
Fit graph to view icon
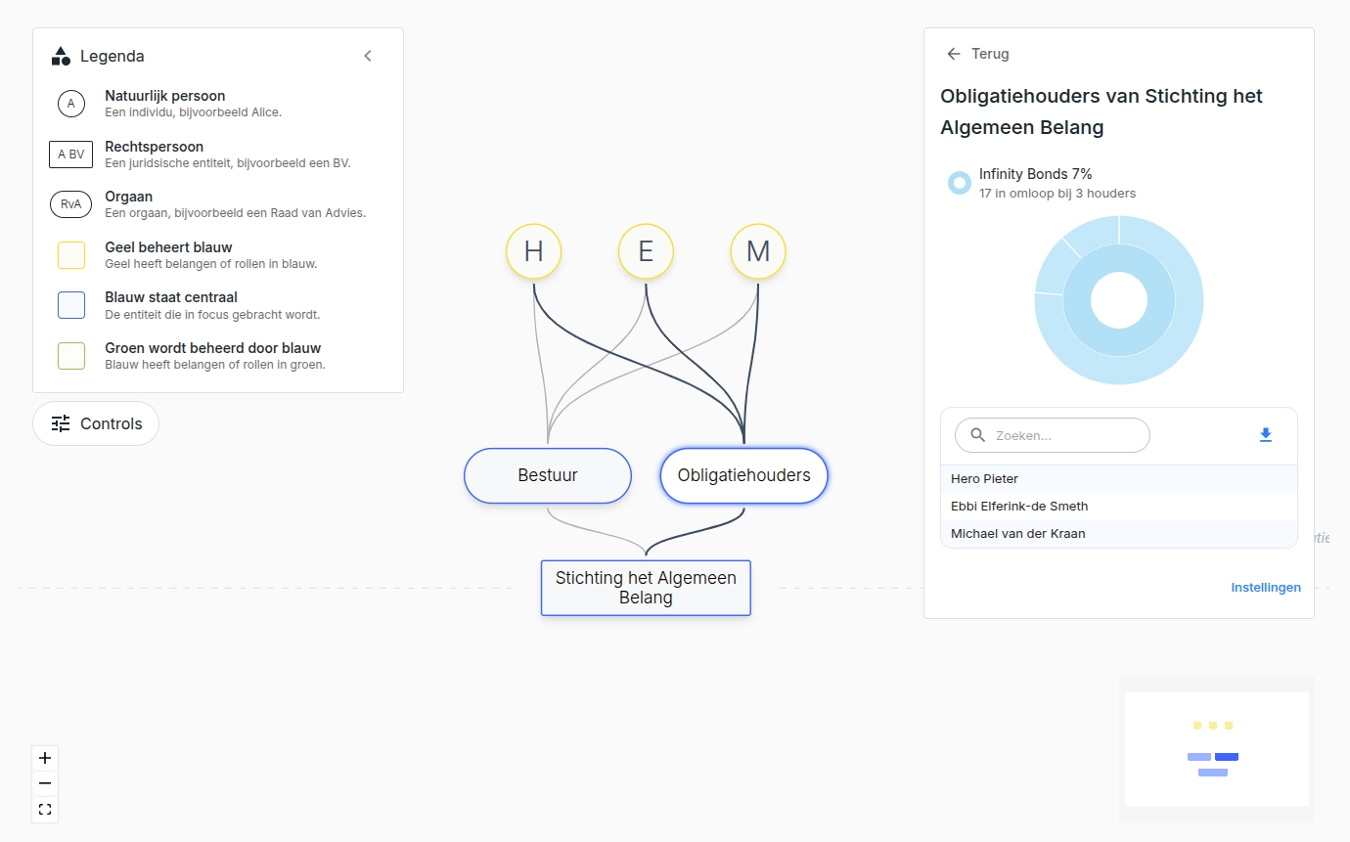pos(45,809)
